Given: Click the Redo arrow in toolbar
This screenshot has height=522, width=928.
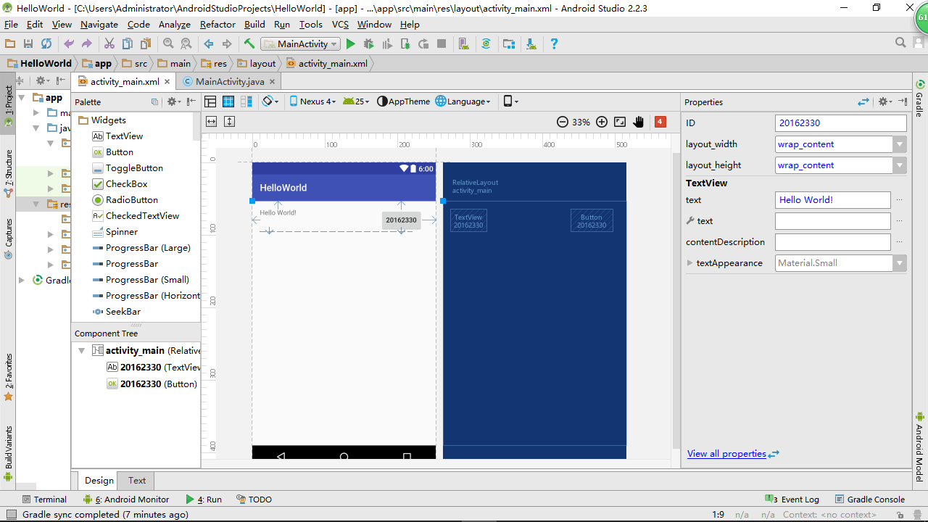Looking at the screenshot, I should (86, 43).
